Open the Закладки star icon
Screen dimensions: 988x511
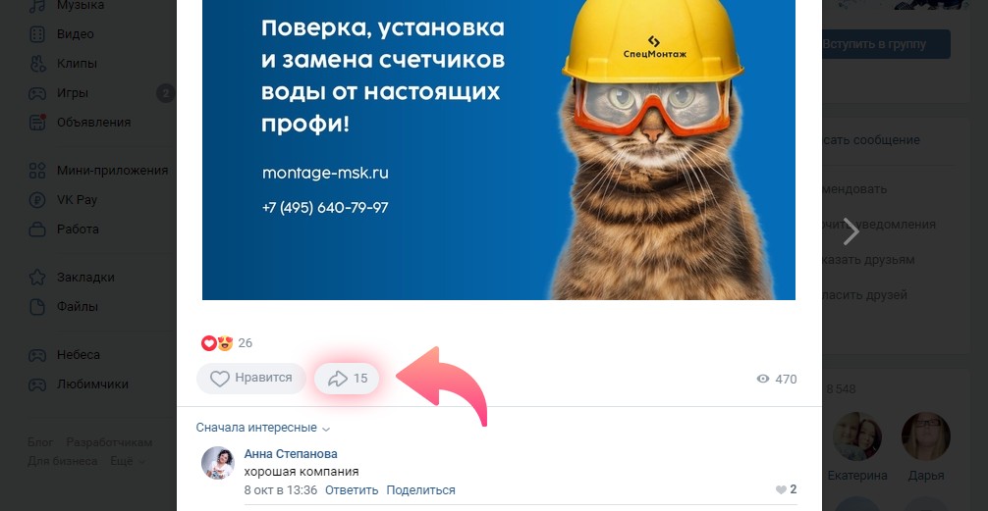click(x=37, y=277)
